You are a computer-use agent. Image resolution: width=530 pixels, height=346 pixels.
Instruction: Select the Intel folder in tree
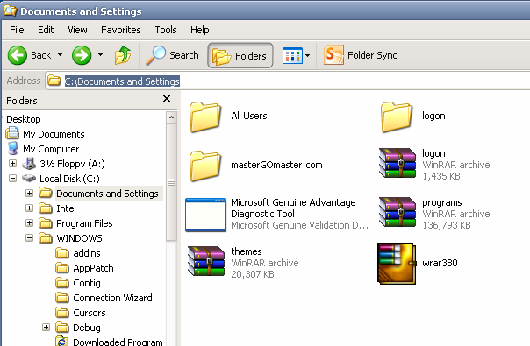[x=66, y=208]
